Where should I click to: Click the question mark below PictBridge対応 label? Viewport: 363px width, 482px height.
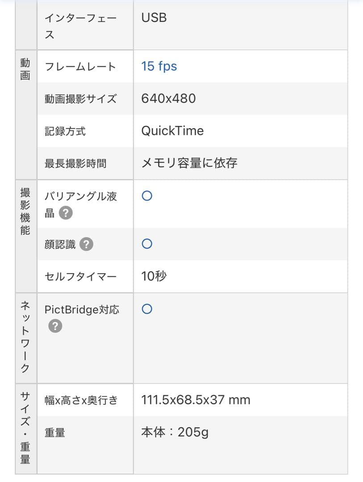[x=54, y=326]
